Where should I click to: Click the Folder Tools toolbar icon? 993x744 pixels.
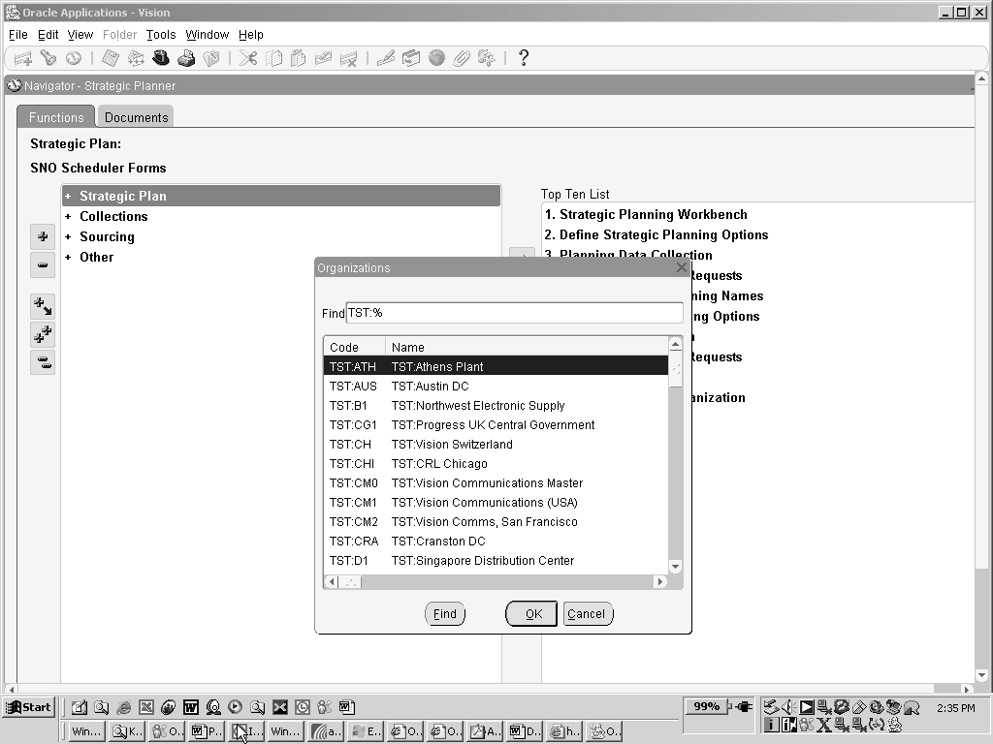point(487,58)
